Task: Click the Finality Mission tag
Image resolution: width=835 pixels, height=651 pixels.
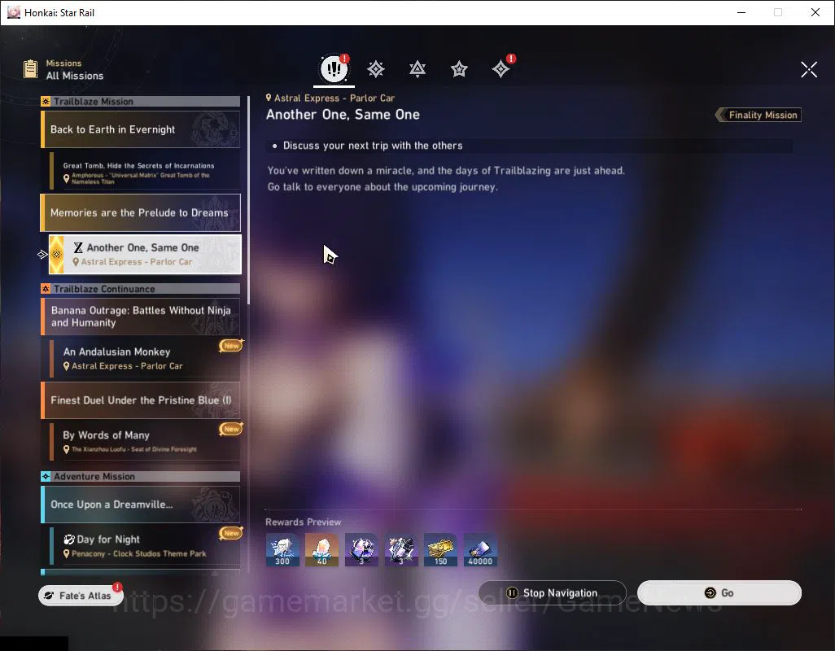Action: click(758, 115)
